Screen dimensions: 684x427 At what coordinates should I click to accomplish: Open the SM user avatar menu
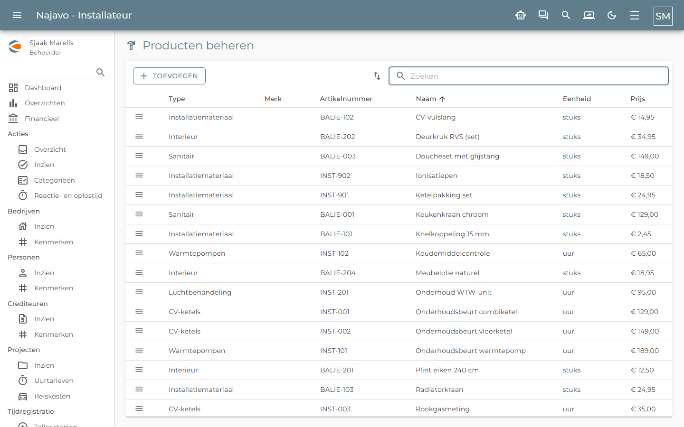point(663,16)
